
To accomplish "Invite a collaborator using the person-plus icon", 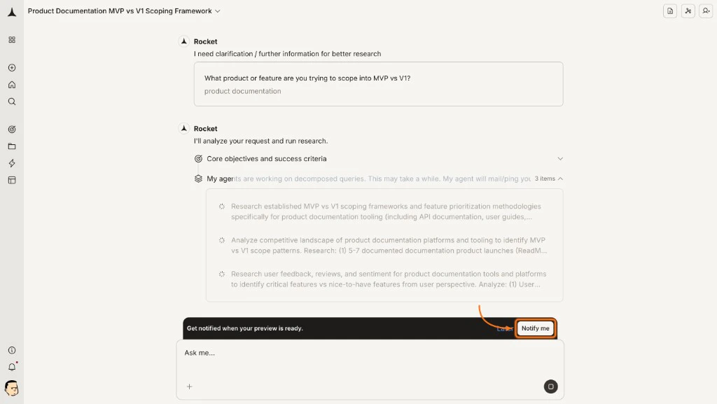I will coord(706,11).
